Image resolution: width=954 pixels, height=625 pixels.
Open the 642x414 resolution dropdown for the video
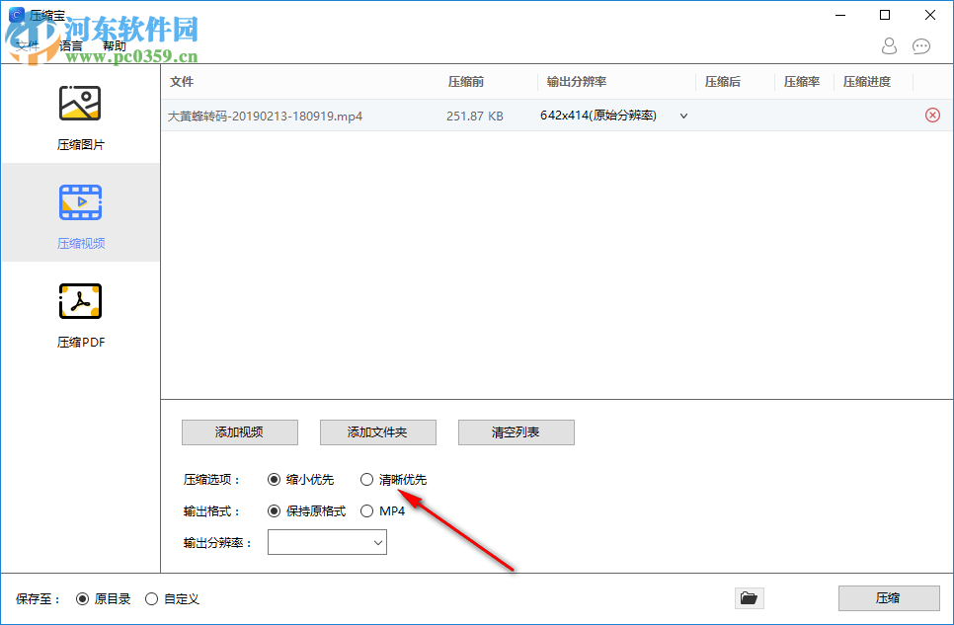[x=682, y=116]
